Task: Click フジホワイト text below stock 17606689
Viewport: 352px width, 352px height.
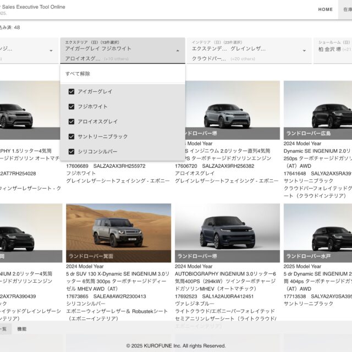Action: click(81, 173)
